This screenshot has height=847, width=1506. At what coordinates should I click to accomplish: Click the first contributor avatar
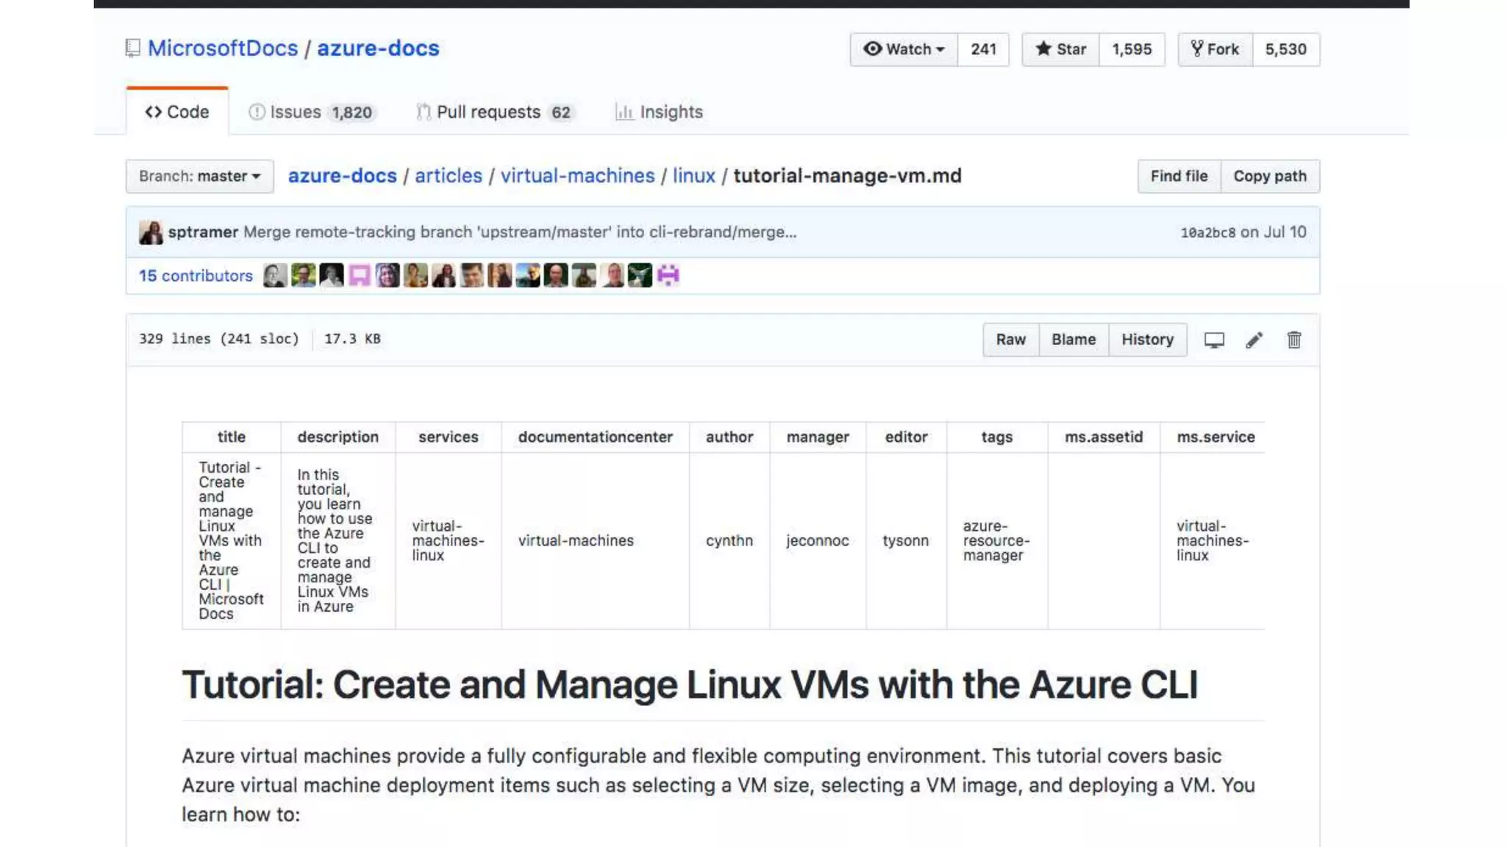point(275,276)
